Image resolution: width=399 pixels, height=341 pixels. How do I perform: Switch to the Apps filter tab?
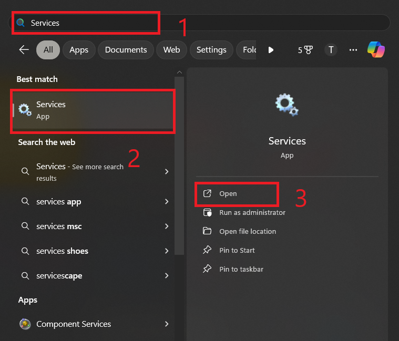79,50
